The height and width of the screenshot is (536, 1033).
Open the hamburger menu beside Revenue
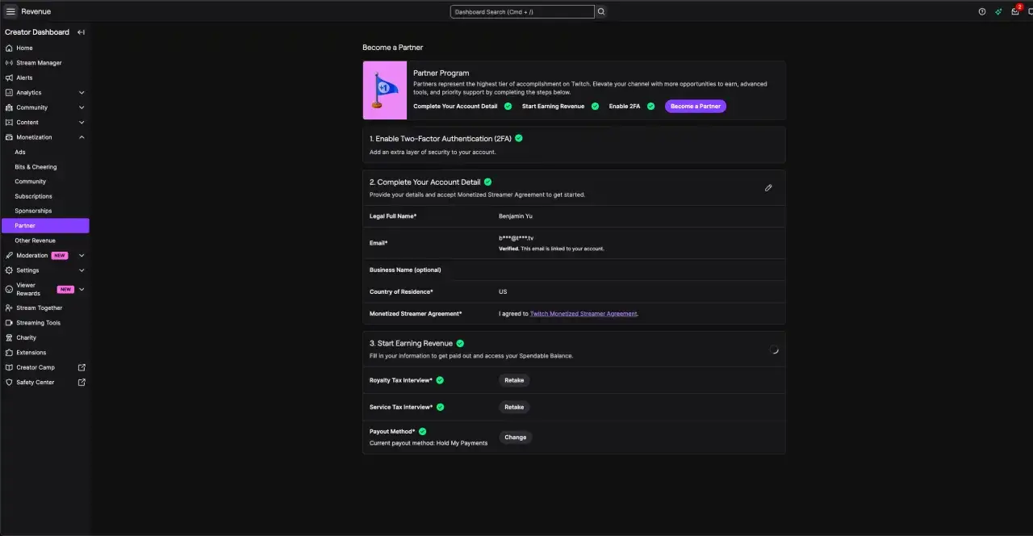(10, 11)
